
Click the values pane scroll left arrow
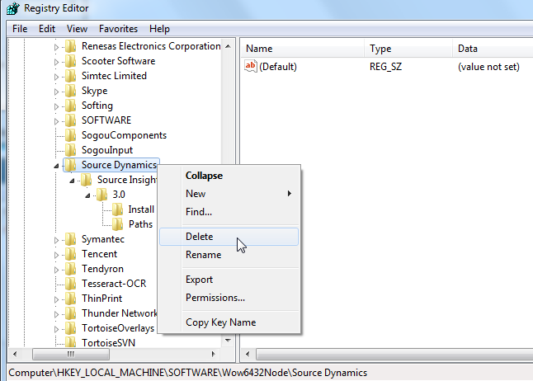(248, 355)
